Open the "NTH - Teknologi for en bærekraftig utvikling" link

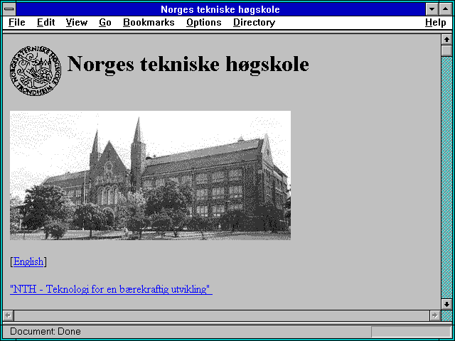(x=111, y=289)
